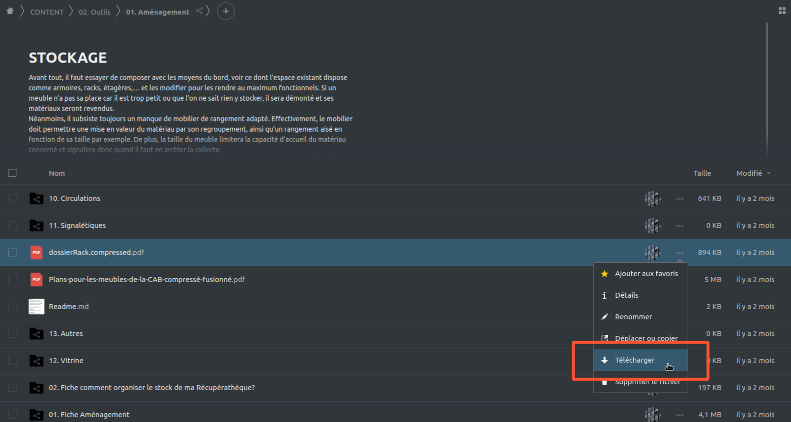Go to 02. Outils breadcrumb

pos(95,12)
